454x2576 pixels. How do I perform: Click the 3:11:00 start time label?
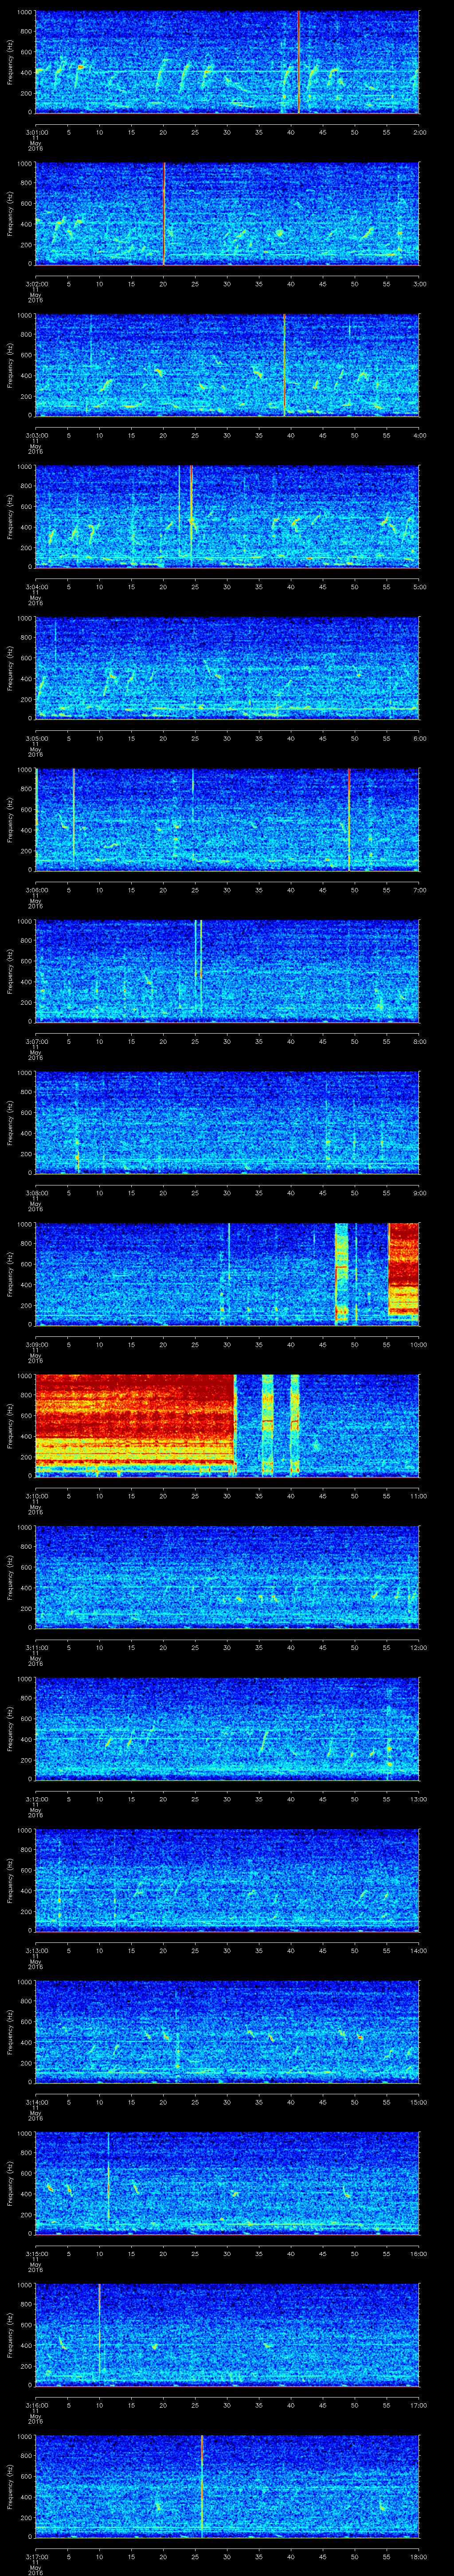click(x=36, y=1647)
